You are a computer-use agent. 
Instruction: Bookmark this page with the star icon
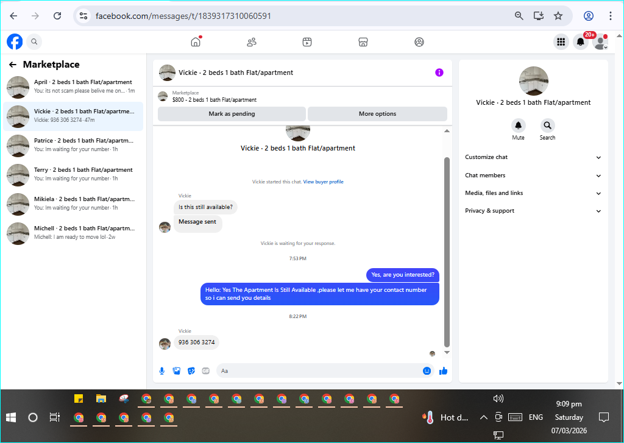tap(558, 16)
